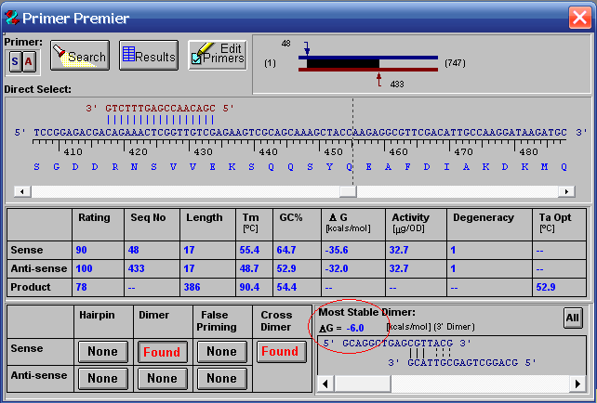Click Sense Tm value 55.4
The width and height of the screenshot is (597, 403).
click(249, 250)
